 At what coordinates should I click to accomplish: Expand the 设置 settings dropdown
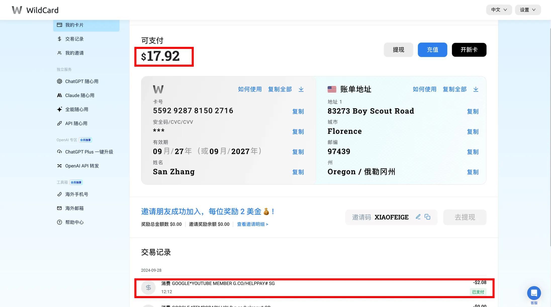[x=528, y=10]
